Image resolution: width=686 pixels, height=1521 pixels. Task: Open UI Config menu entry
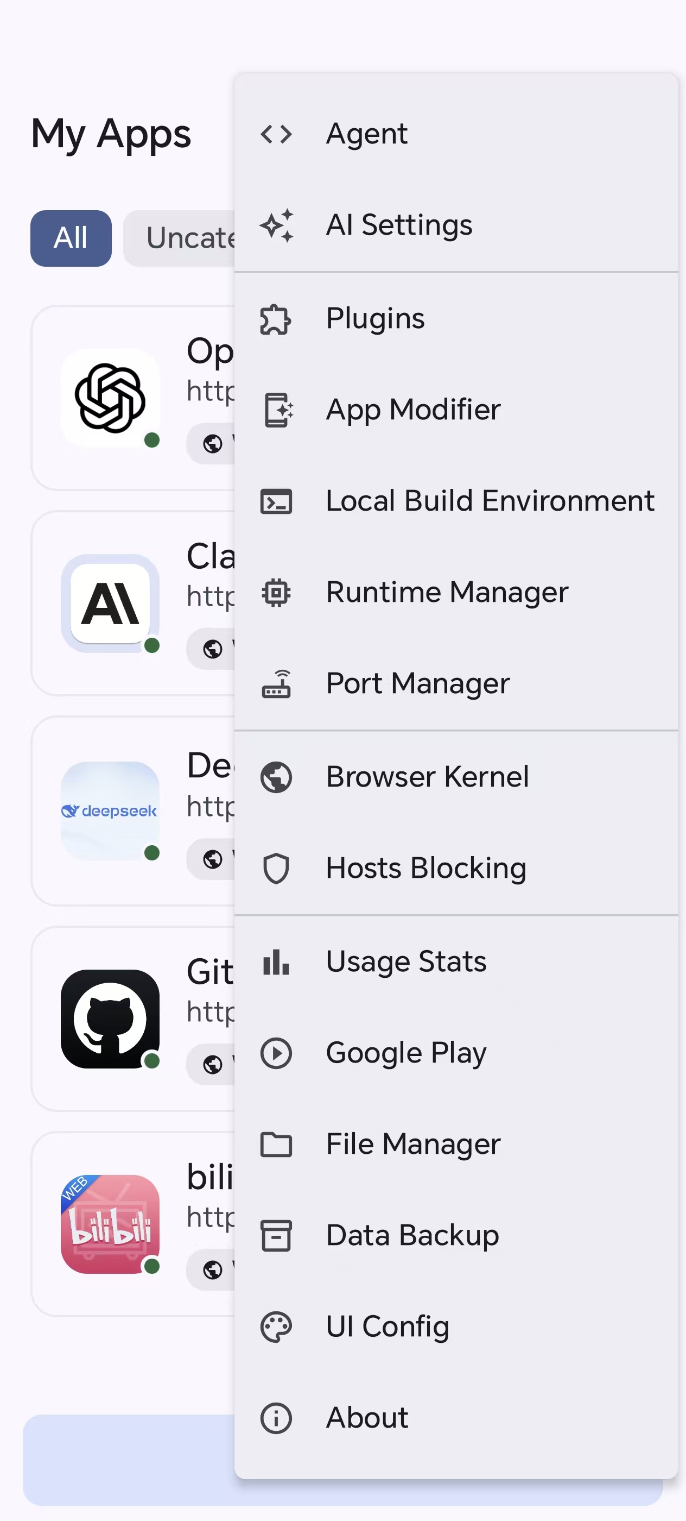click(456, 1327)
